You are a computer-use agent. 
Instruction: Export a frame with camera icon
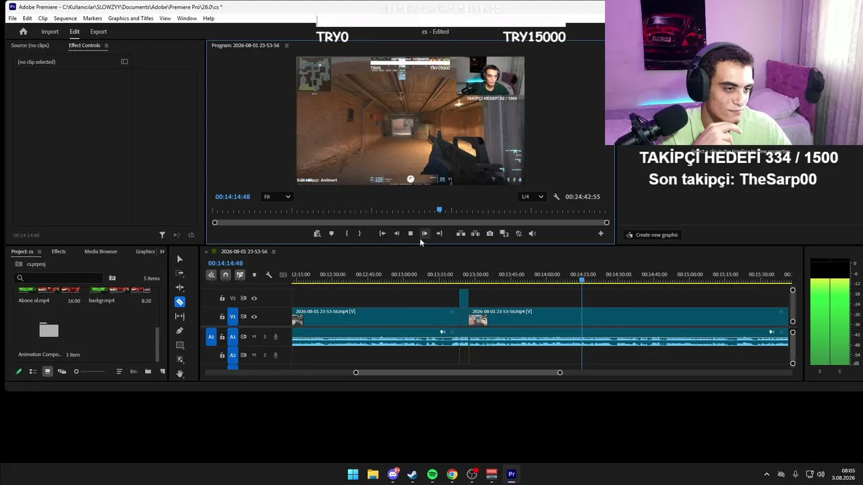point(489,234)
